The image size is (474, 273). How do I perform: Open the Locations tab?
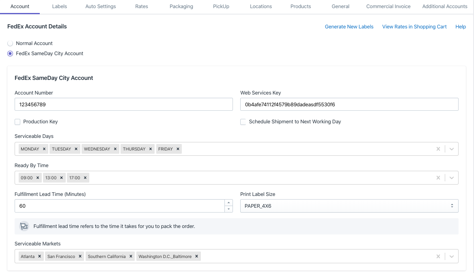click(261, 6)
